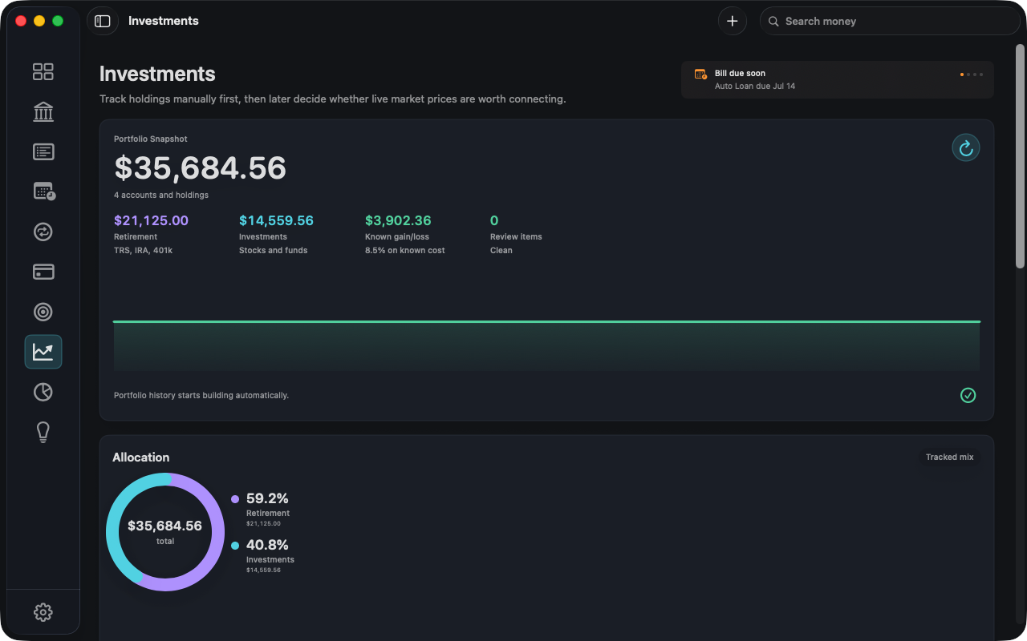Click the '4 accounts and holdings' text

coord(161,195)
